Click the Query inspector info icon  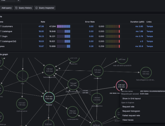coord(37,8)
